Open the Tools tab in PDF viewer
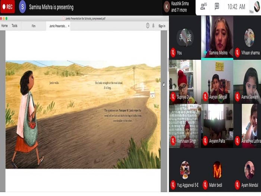This screenshot has height=196, width=261. coord(14,26)
